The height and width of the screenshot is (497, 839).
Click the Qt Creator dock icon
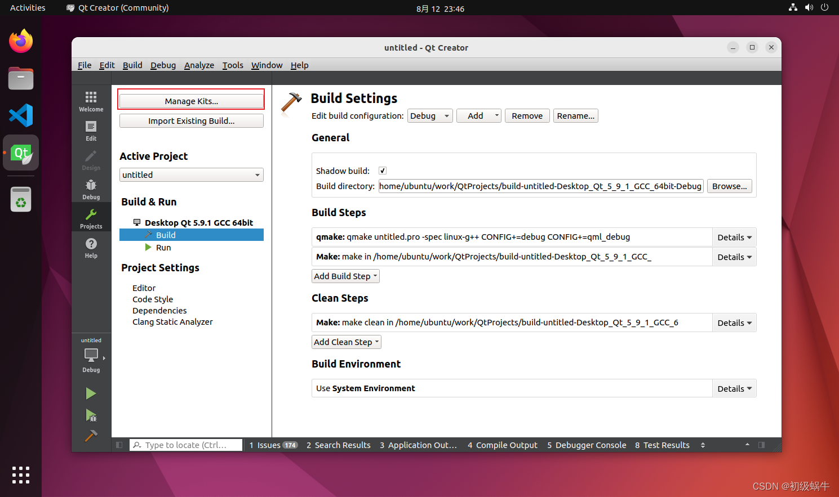pos(21,153)
